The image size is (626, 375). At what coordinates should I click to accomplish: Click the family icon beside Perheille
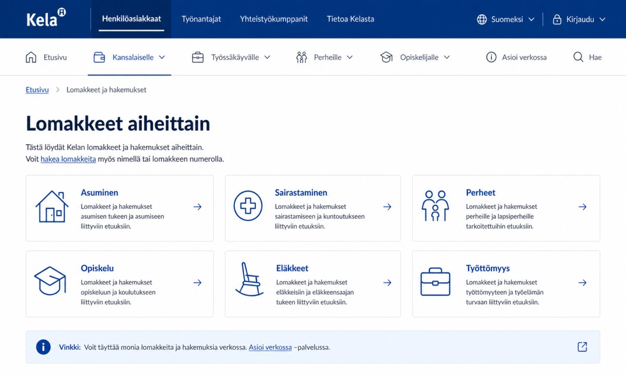click(x=302, y=57)
